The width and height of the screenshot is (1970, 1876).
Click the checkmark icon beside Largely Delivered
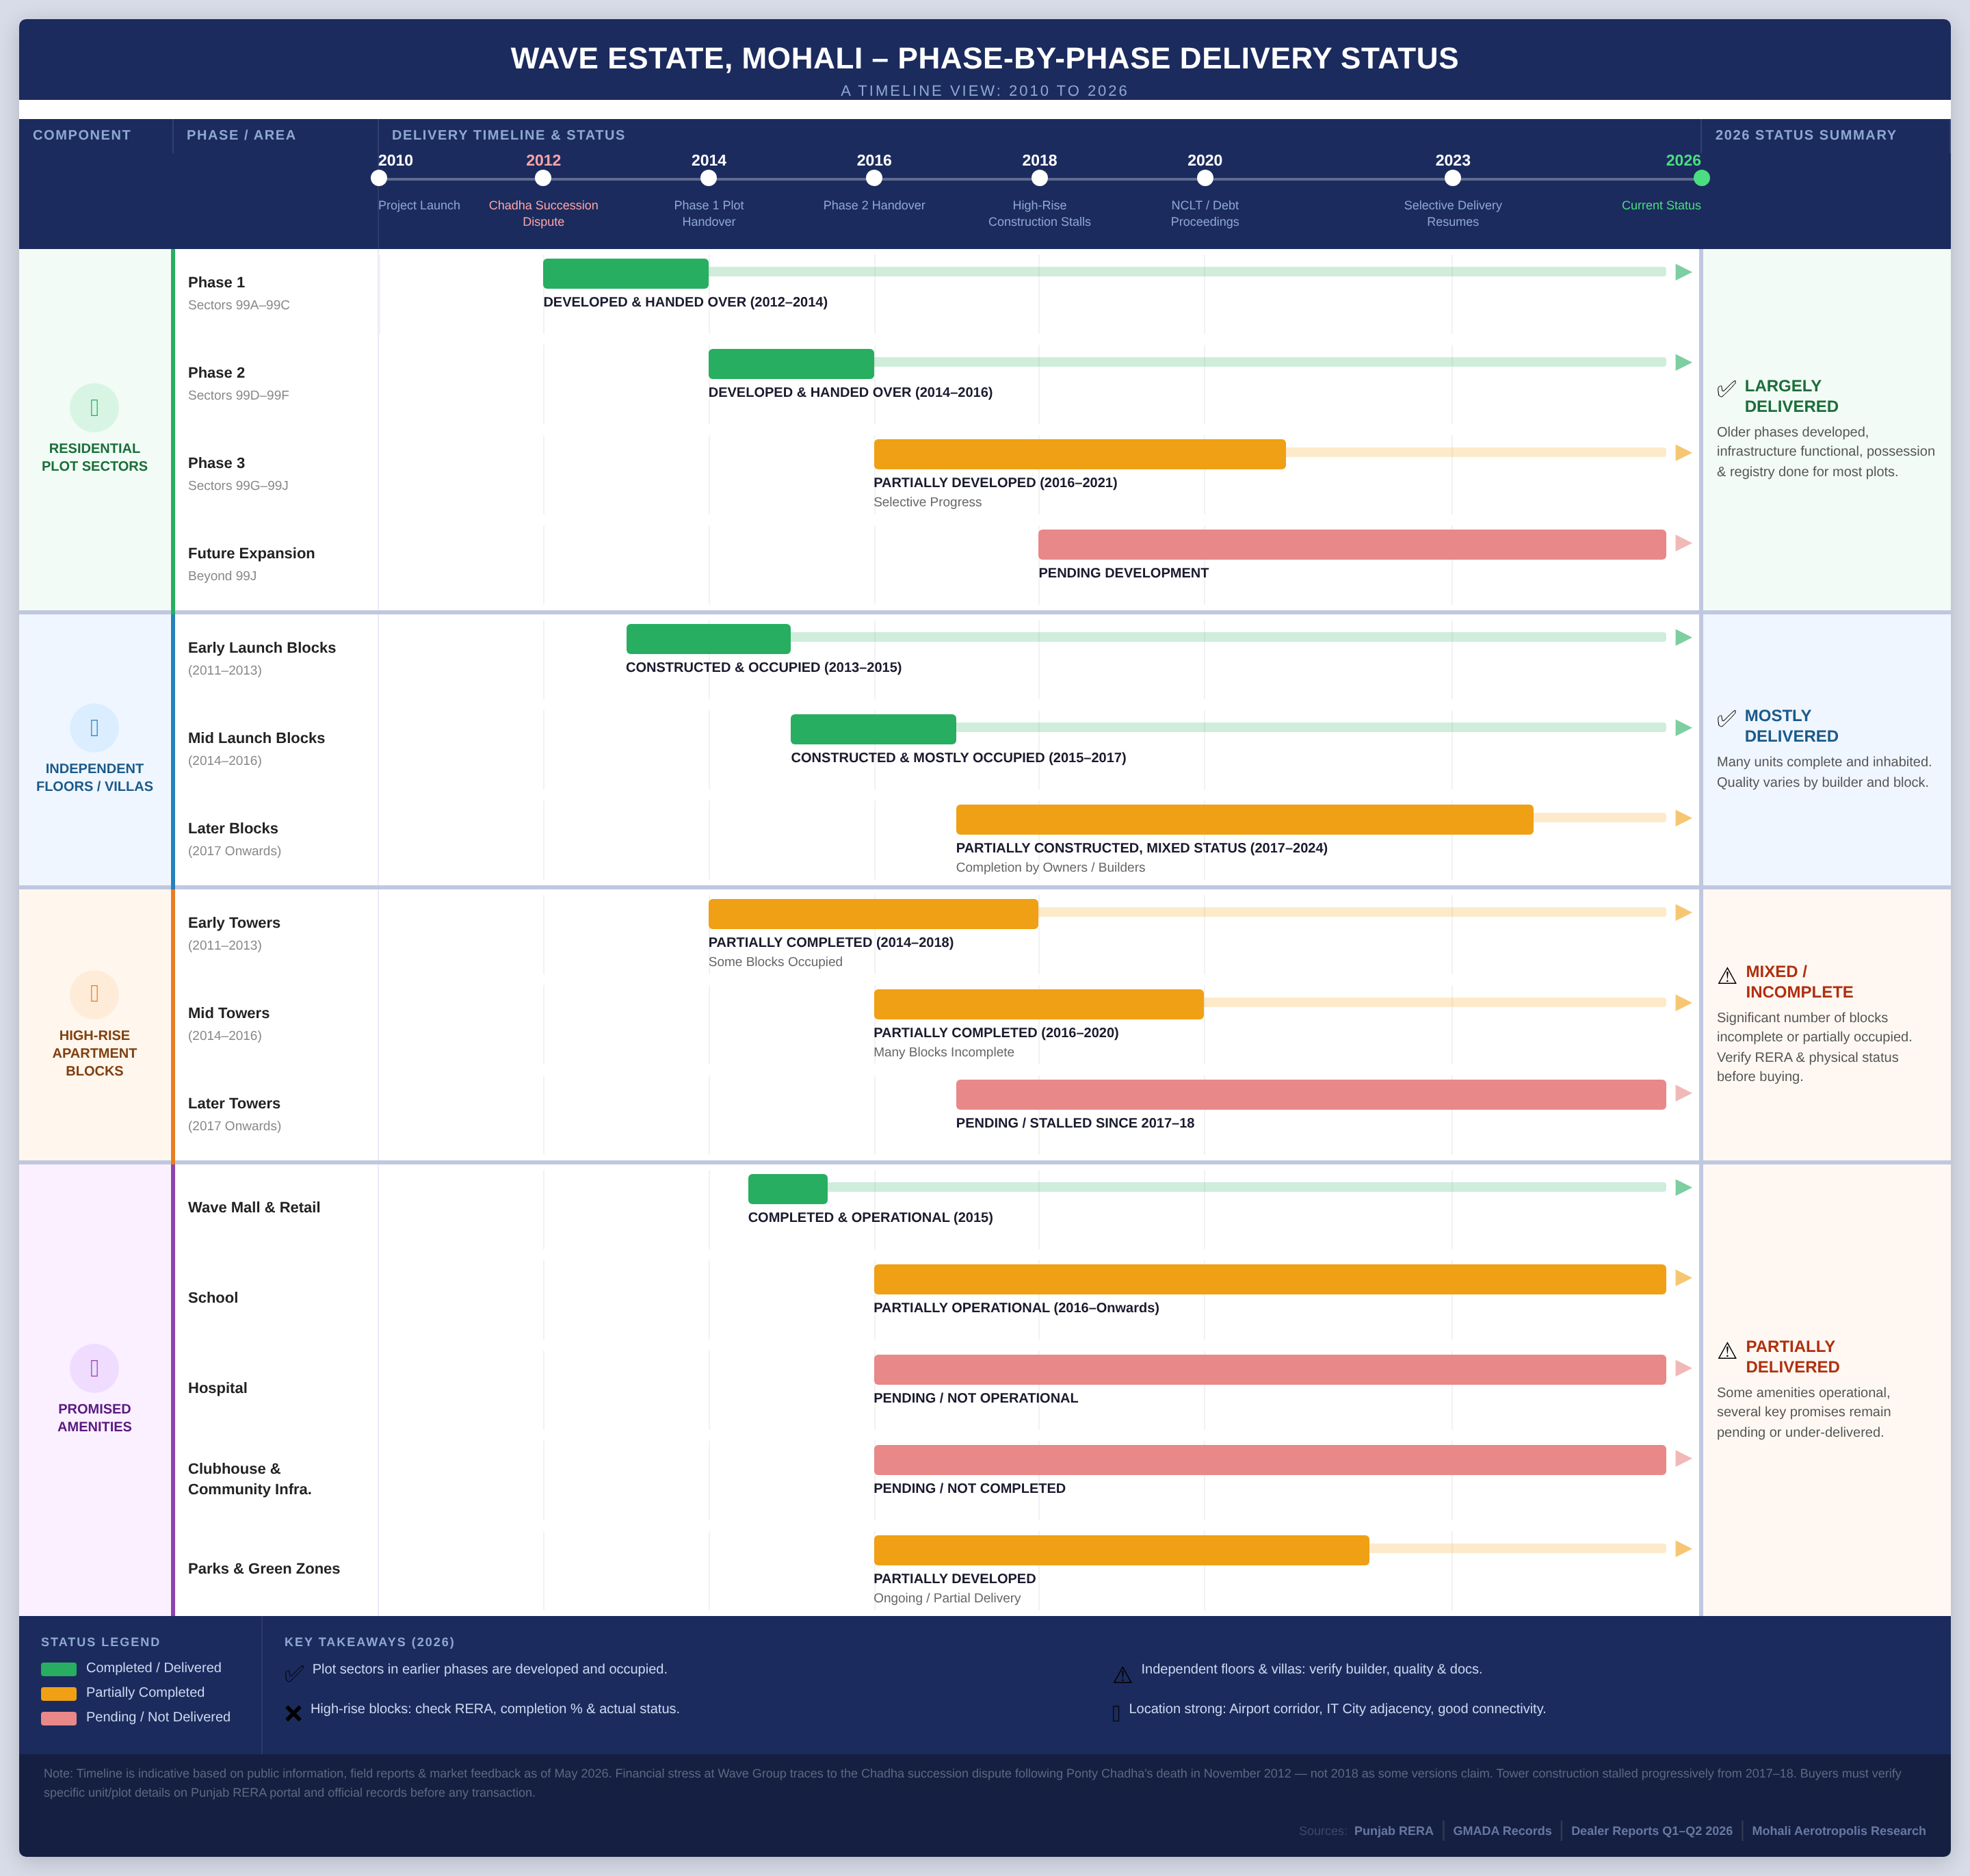(1727, 388)
